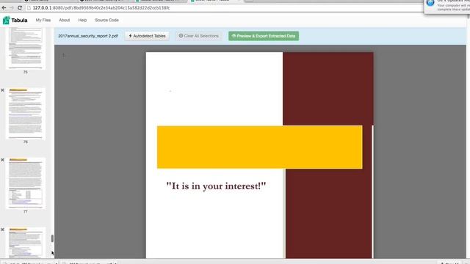Remove page 76 with its X icon

point(2,90)
